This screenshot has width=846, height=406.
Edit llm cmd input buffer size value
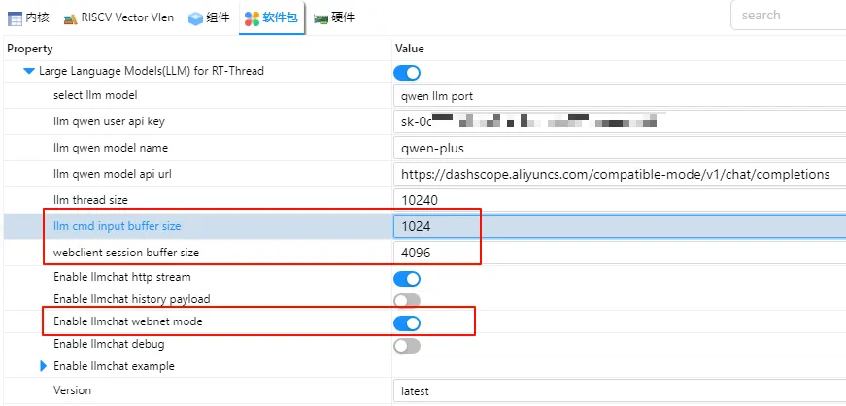[620, 226]
